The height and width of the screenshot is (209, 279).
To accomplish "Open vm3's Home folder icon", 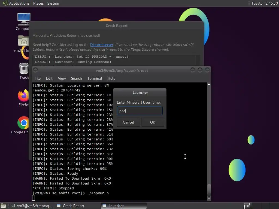I will point(23,41).
